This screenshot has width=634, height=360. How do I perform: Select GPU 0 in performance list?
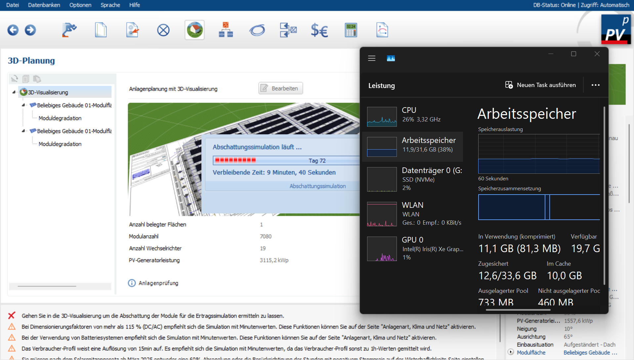413,248
